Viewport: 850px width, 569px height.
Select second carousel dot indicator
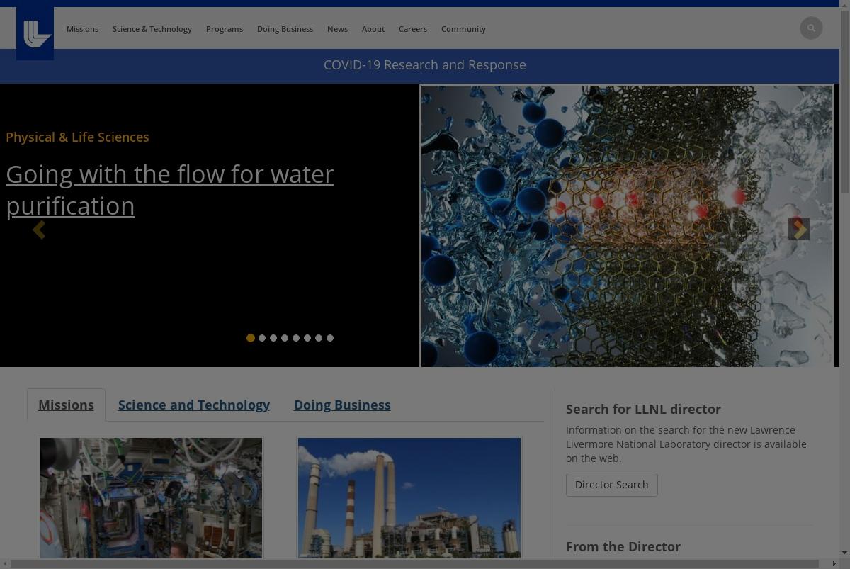(262, 338)
